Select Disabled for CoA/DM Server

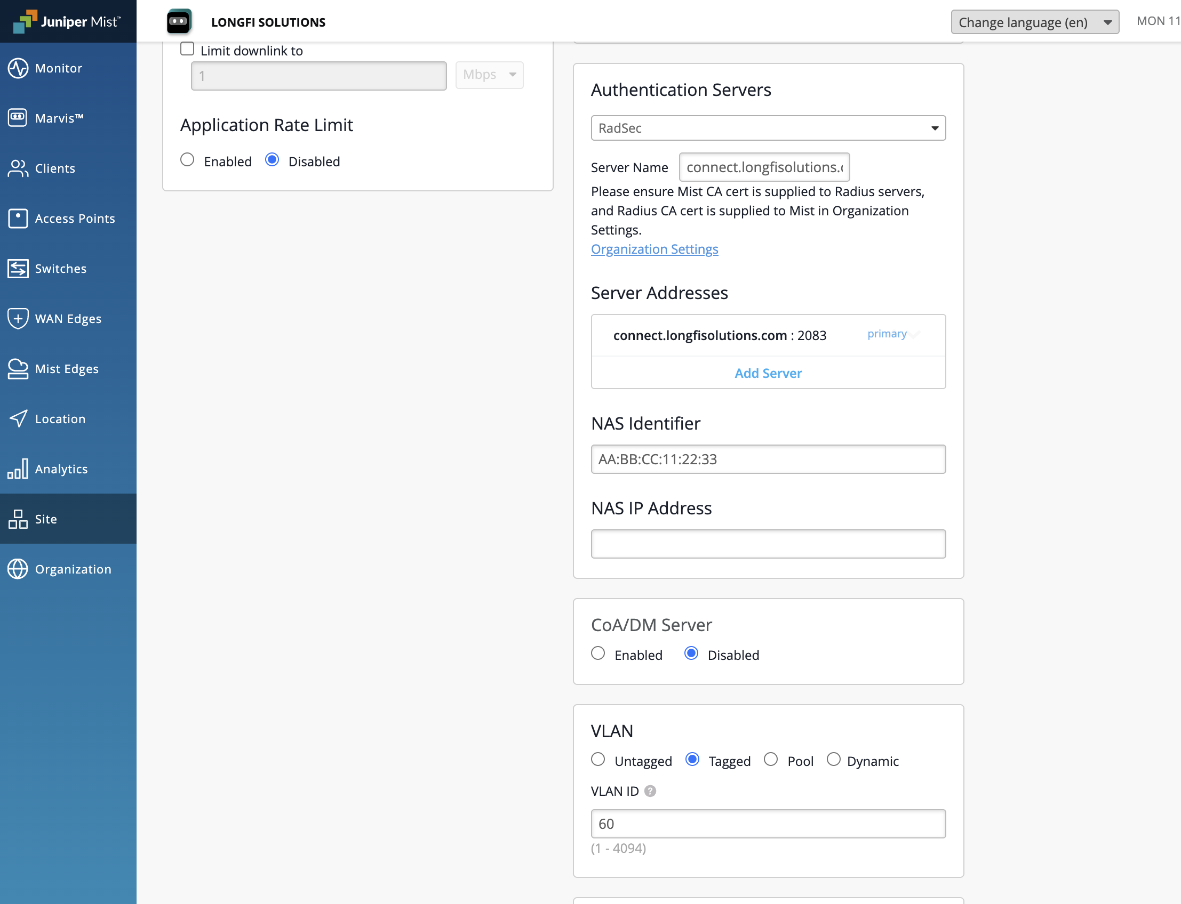pyautogui.click(x=691, y=653)
